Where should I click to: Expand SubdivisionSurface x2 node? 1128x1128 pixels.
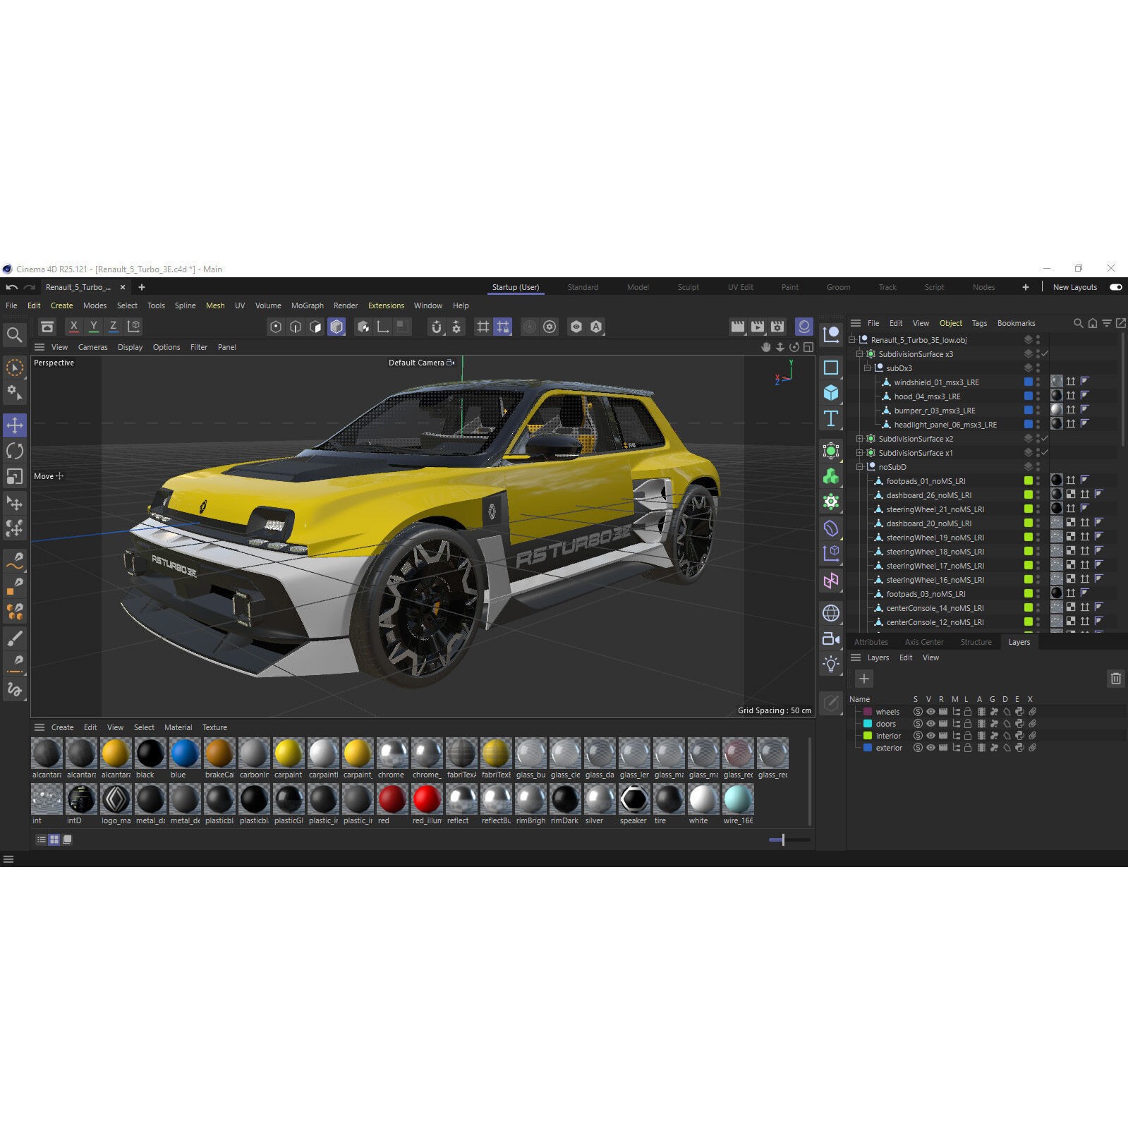(860, 439)
